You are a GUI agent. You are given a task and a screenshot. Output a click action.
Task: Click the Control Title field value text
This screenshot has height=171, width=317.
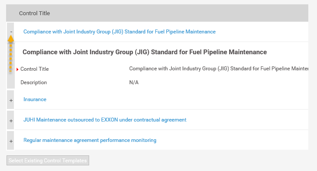pyautogui.click(x=219, y=69)
